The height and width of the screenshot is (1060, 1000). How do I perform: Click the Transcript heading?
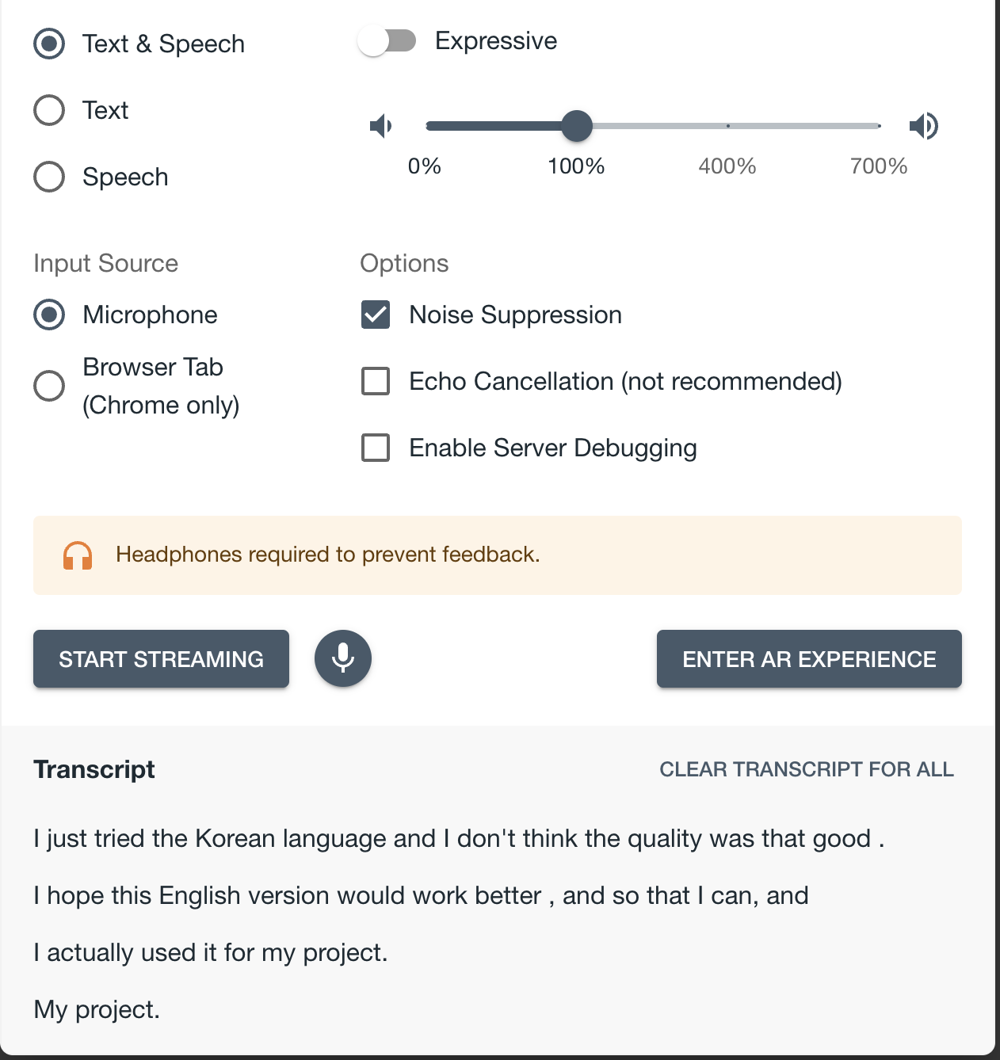94,768
